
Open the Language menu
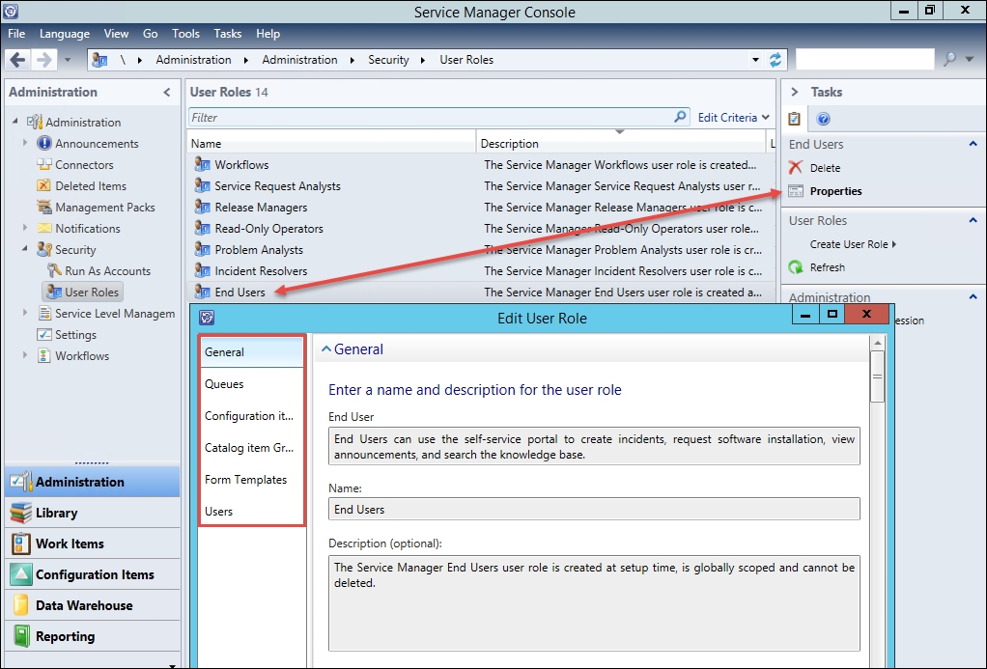pos(64,34)
